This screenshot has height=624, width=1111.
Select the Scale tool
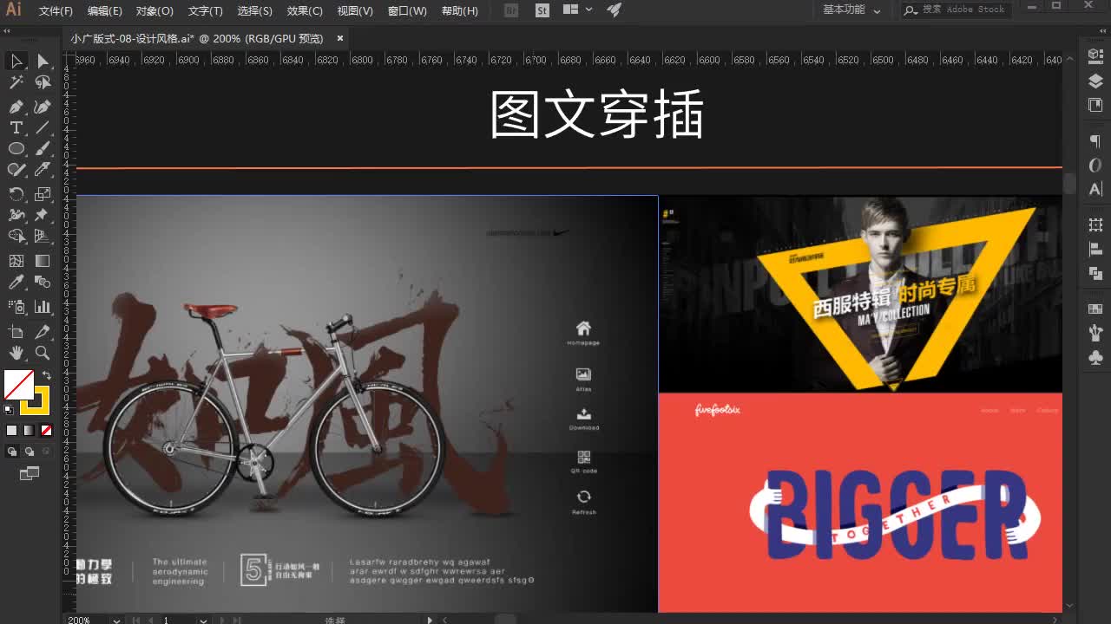click(43, 193)
